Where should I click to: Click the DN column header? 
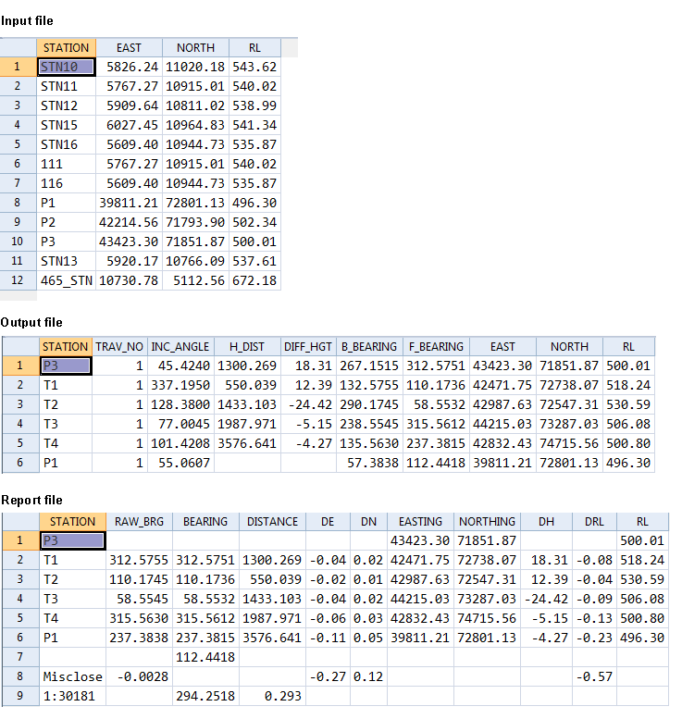coord(368,522)
